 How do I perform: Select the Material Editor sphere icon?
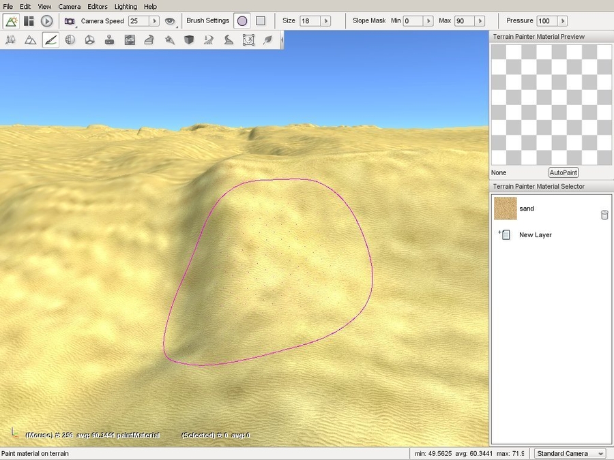(70, 40)
